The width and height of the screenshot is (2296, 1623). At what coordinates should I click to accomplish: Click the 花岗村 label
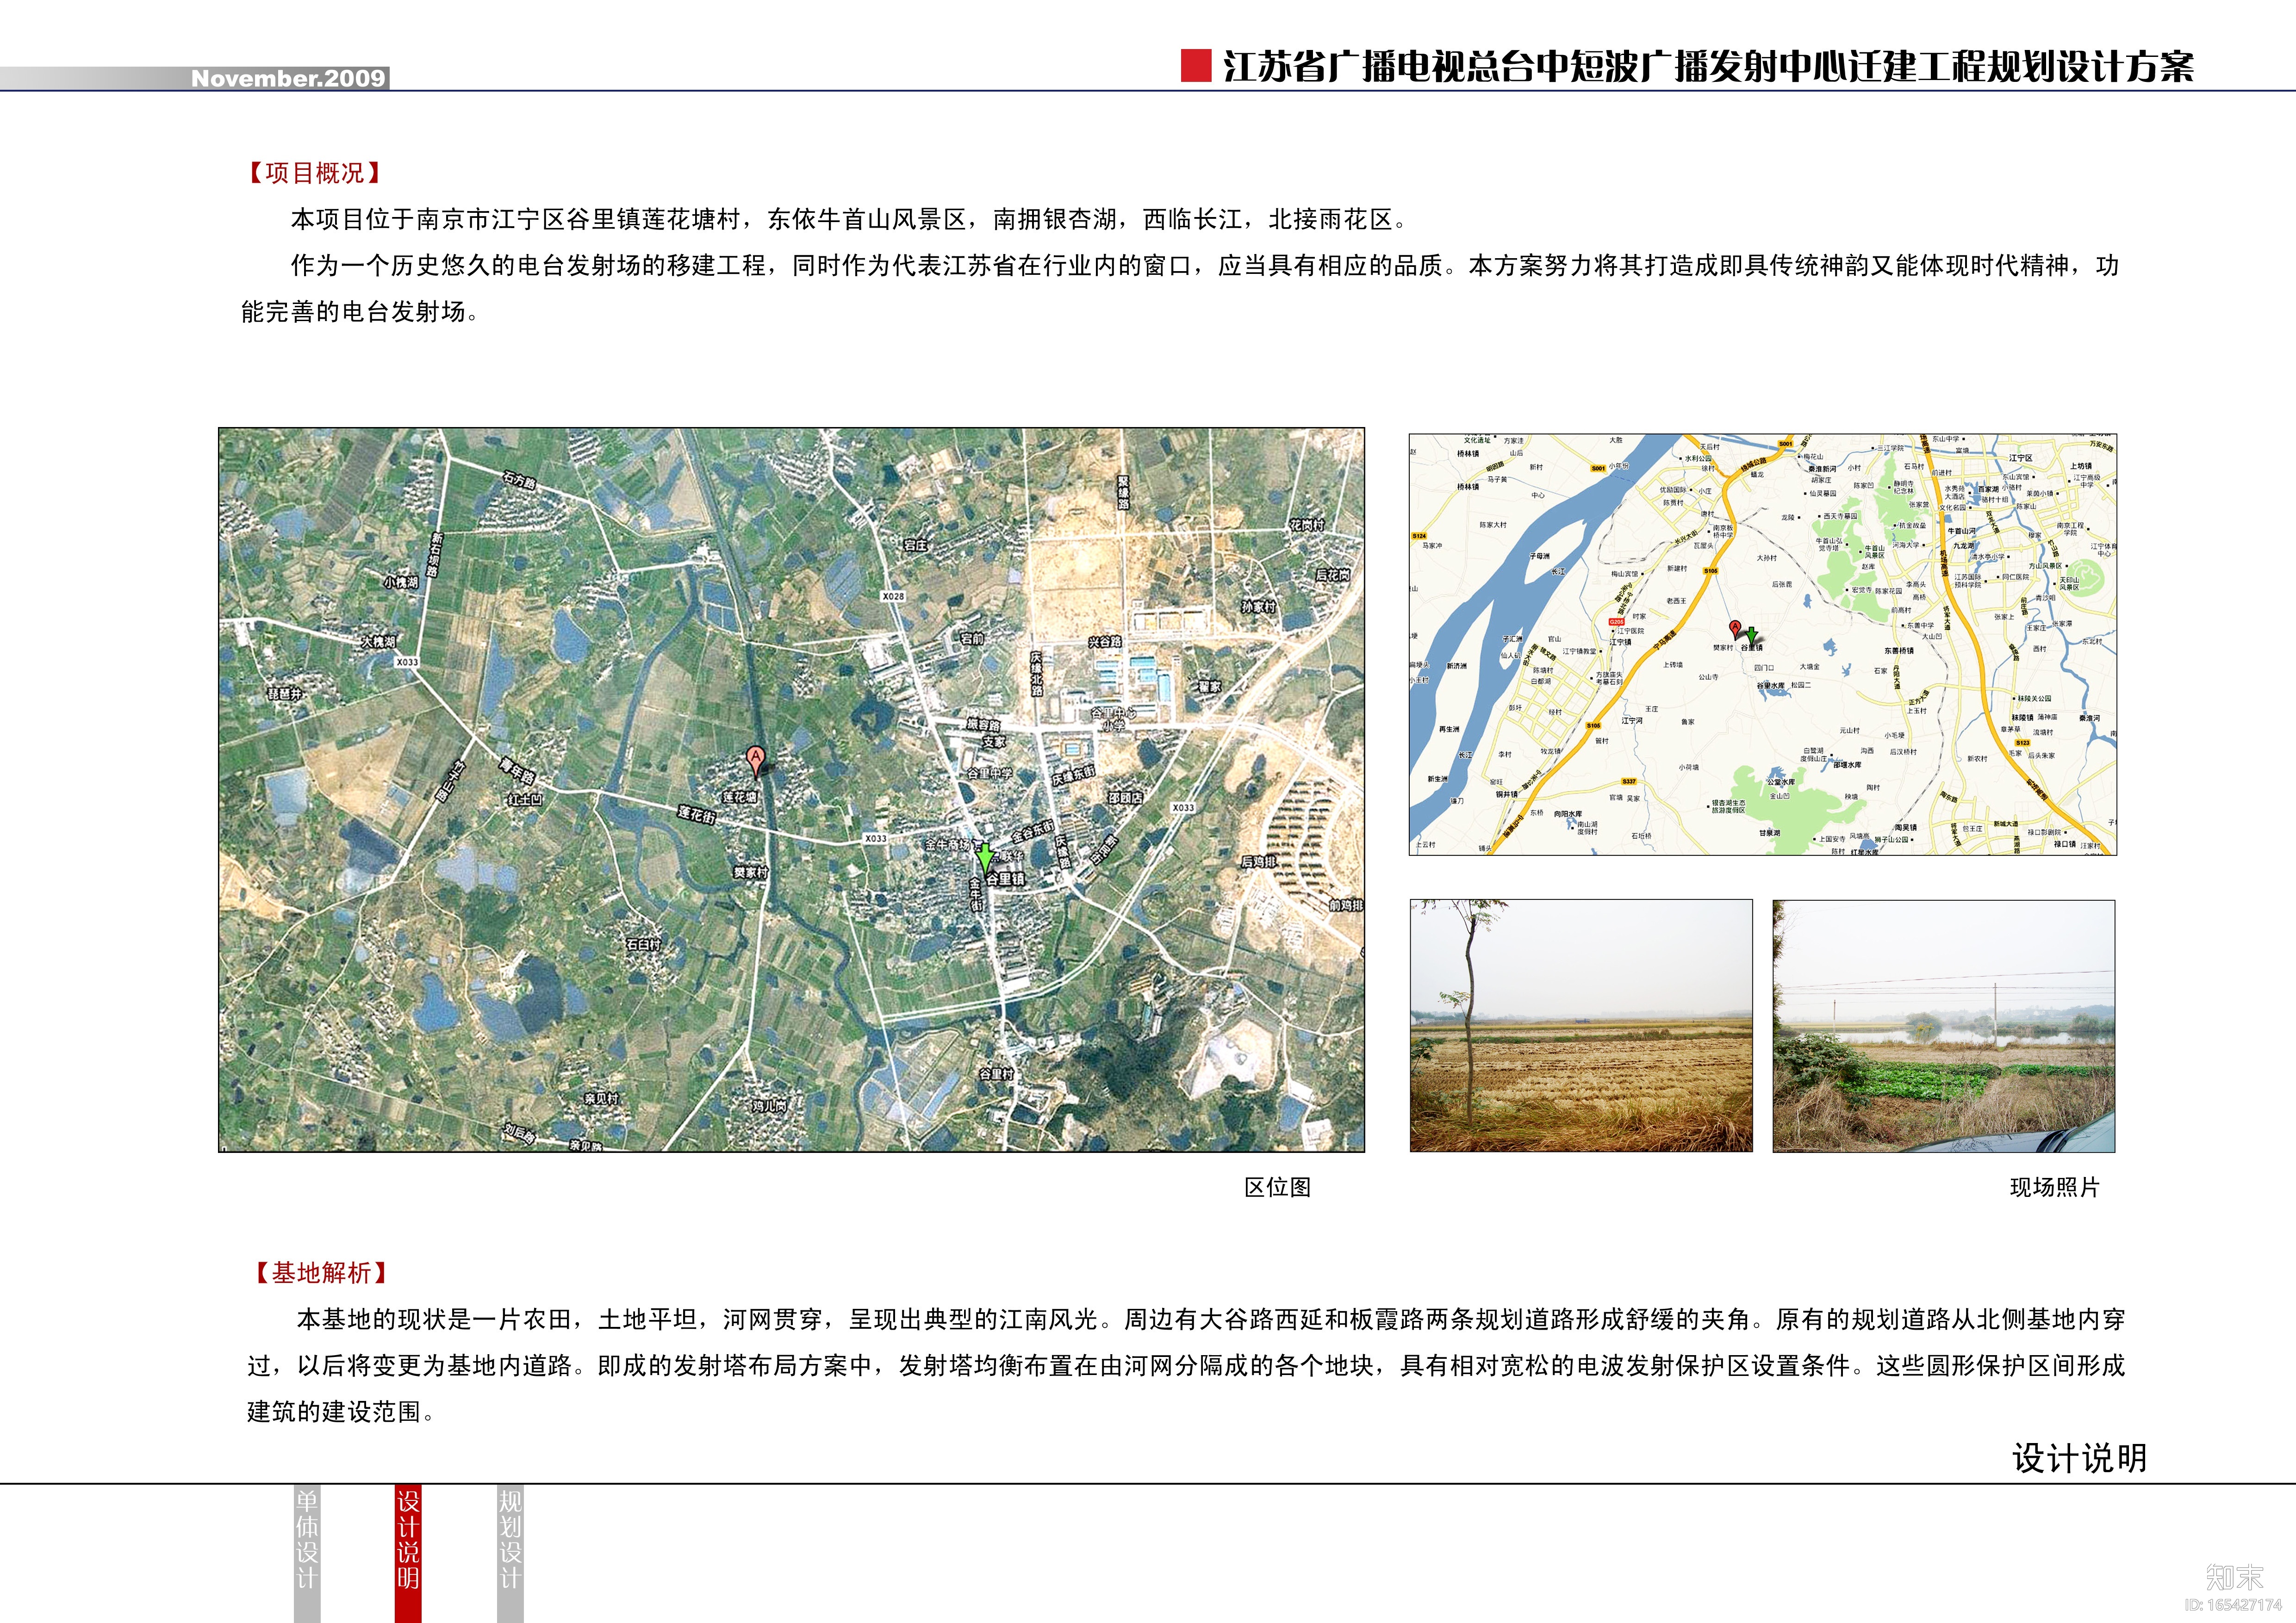pos(1306,525)
